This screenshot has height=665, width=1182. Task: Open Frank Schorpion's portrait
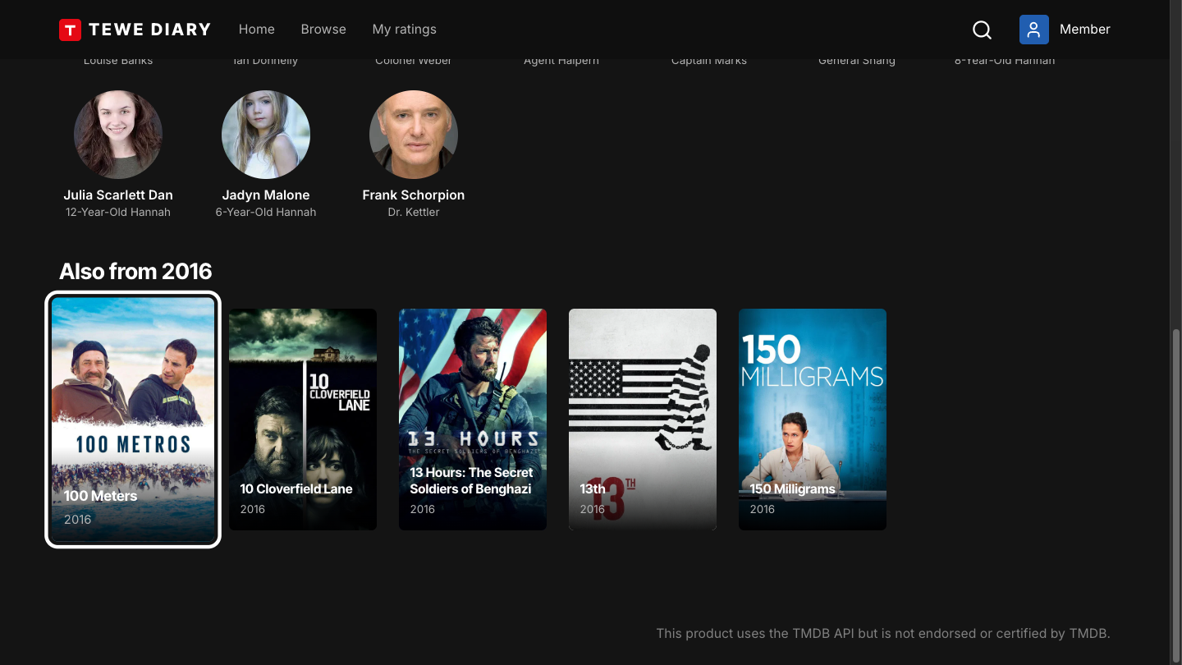click(414, 135)
